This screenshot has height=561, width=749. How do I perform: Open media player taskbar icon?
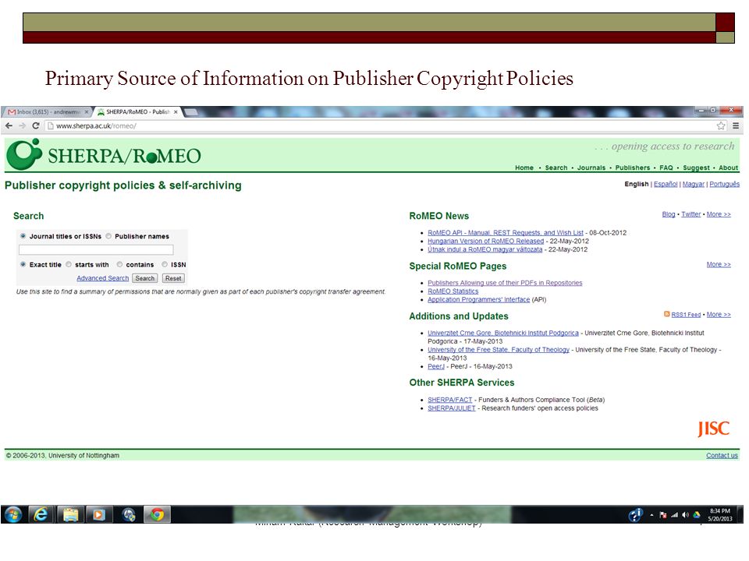point(99,515)
